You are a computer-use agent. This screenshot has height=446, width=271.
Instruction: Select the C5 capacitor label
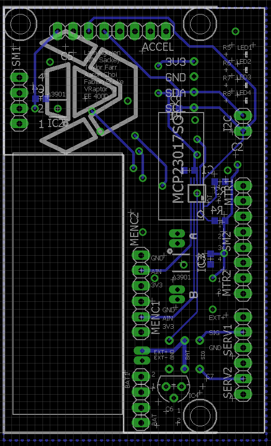(x=67, y=57)
